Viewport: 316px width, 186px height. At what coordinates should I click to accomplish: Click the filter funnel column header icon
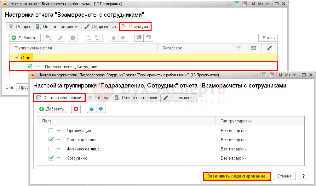238,48
